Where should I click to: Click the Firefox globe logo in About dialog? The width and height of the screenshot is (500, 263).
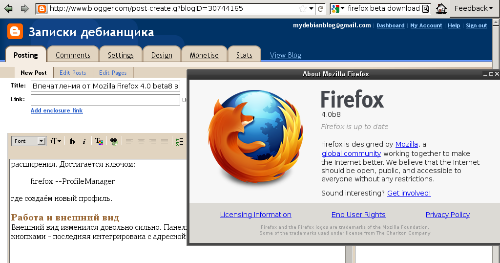click(x=255, y=138)
